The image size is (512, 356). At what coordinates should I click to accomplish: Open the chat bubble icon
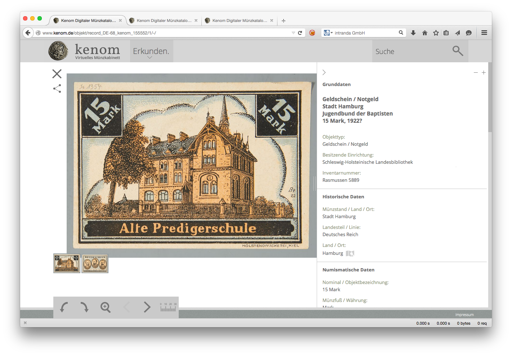pos(469,33)
